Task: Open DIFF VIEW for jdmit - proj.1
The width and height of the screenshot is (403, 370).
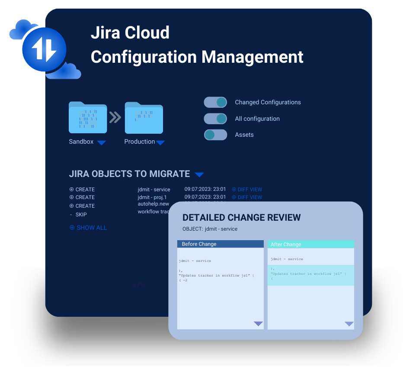Action: (x=247, y=197)
